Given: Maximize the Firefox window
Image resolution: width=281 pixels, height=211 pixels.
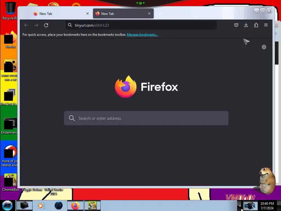Looking at the screenshot, I should pos(263,11).
